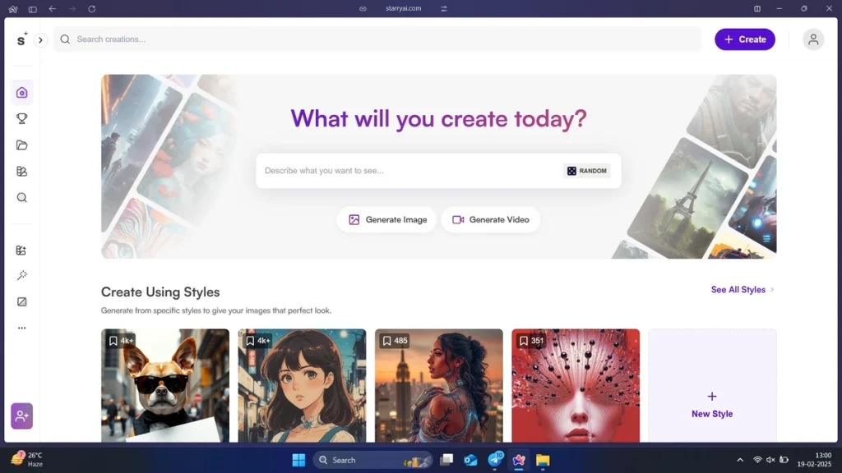The width and height of the screenshot is (842, 473).
Task: Open the Home icon in sidebar
Action: [x=21, y=93]
